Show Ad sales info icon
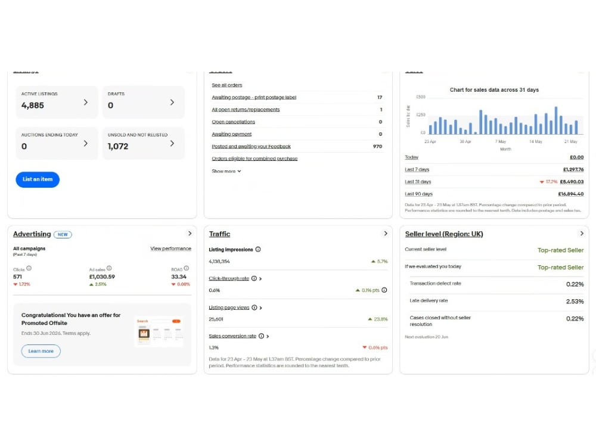Image resolution: width=596 pixels, height=447 pixels. pyautogui.click(x=109, y=268)
